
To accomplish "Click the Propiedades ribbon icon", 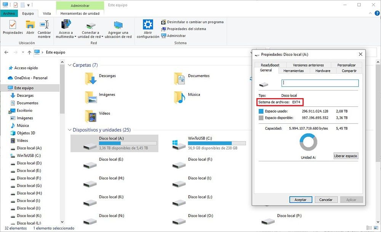I will [x=13, y=25].
